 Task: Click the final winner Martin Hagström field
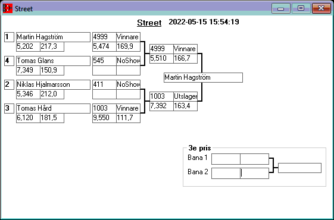203,78
